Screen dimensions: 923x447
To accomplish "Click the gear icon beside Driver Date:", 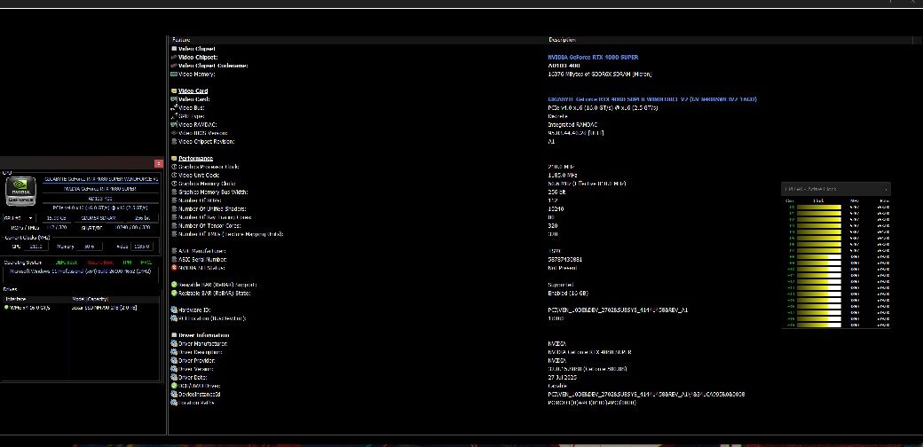I will pos(174,377).
